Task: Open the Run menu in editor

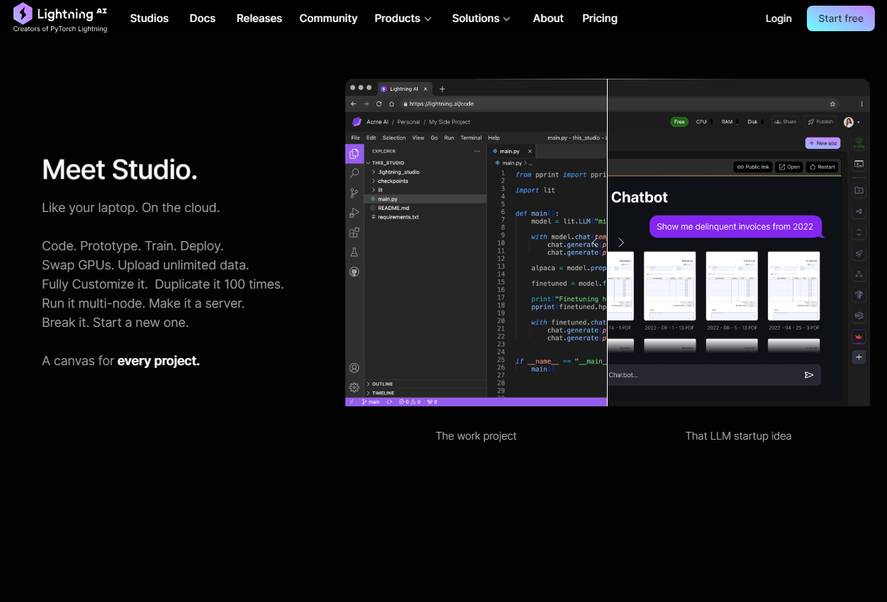Action: [x=449, y=138]
